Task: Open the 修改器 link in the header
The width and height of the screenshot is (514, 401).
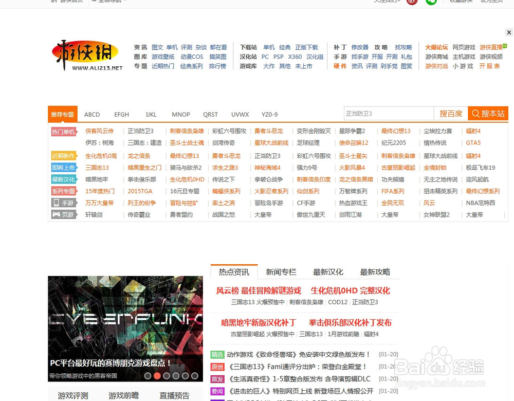Action: coord(360,47)
